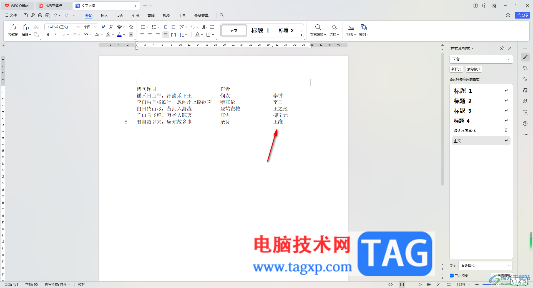Click the Paste (粘贴) clipboard icon
The image size is (533, 288).
tap(26, 27)
